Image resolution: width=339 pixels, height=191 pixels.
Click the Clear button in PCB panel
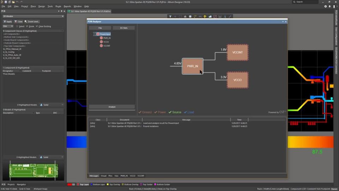(x=19, y=22)
